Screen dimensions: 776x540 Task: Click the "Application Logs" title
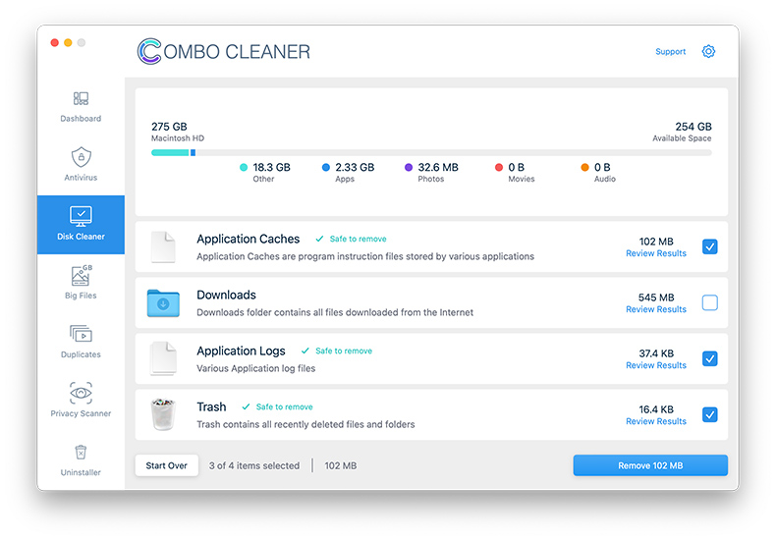point(241,351)
